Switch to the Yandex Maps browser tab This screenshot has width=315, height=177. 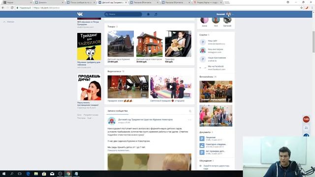(208, 2)
